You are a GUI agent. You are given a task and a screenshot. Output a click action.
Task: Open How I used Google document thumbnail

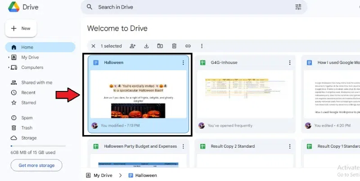[x=332, y=94]
